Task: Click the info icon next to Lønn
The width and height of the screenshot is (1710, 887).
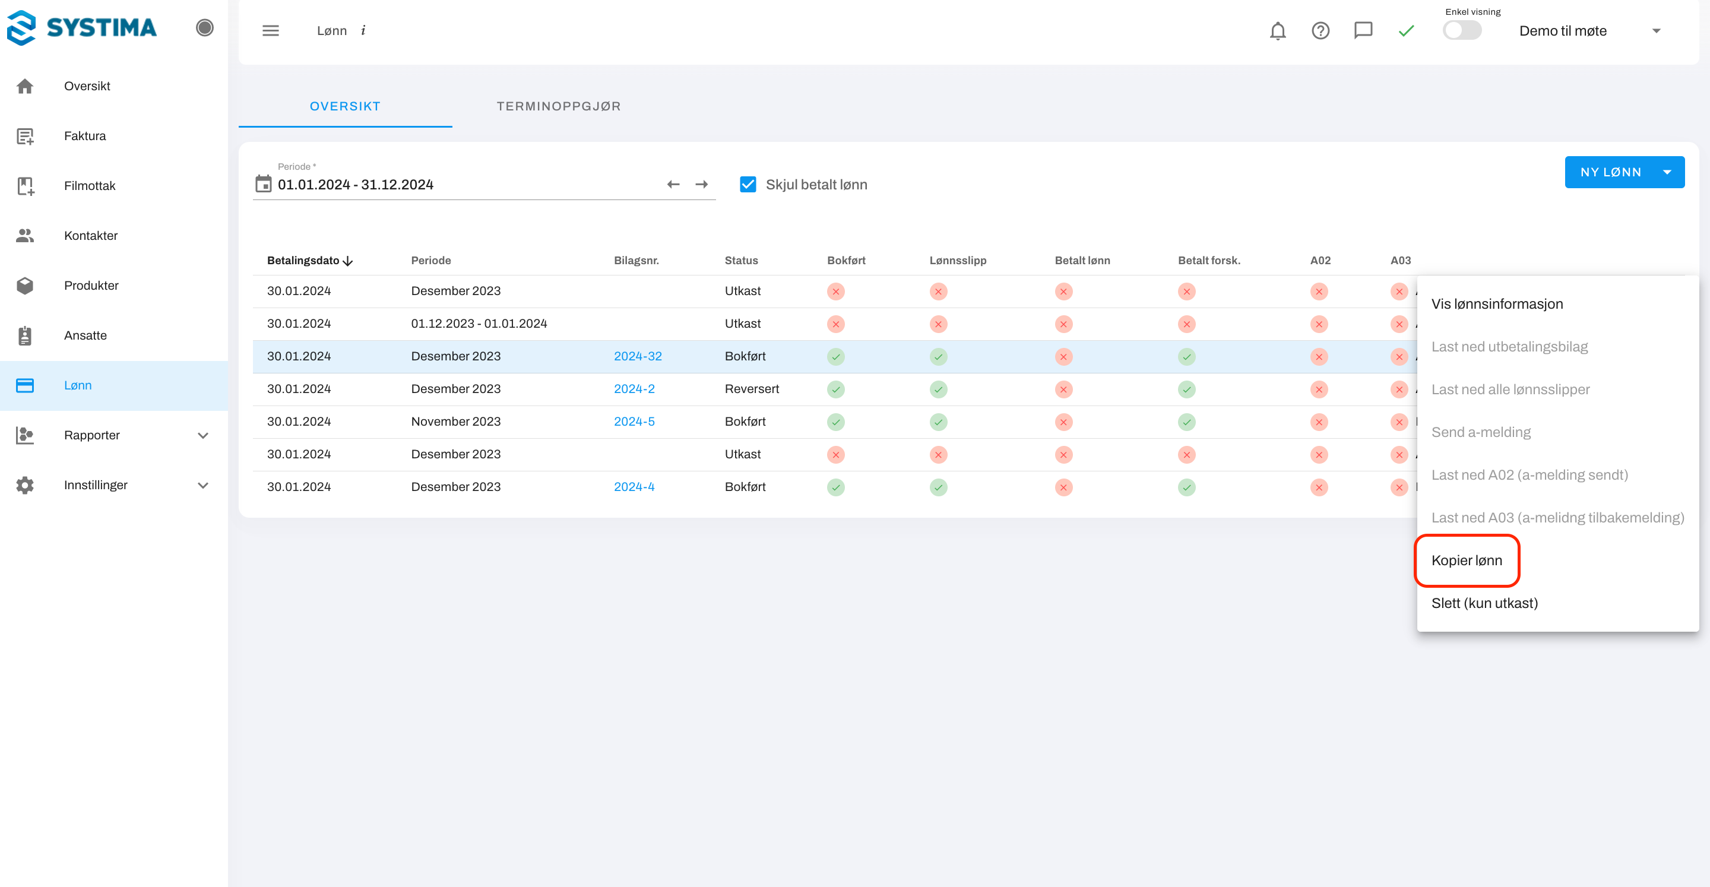Action: pyautogui.click(x=363, y=30)
